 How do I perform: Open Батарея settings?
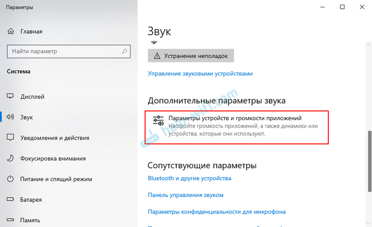click(31, 200)
